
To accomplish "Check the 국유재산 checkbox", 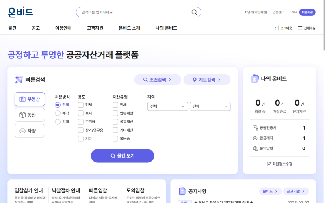I will [x=115, y=122].
